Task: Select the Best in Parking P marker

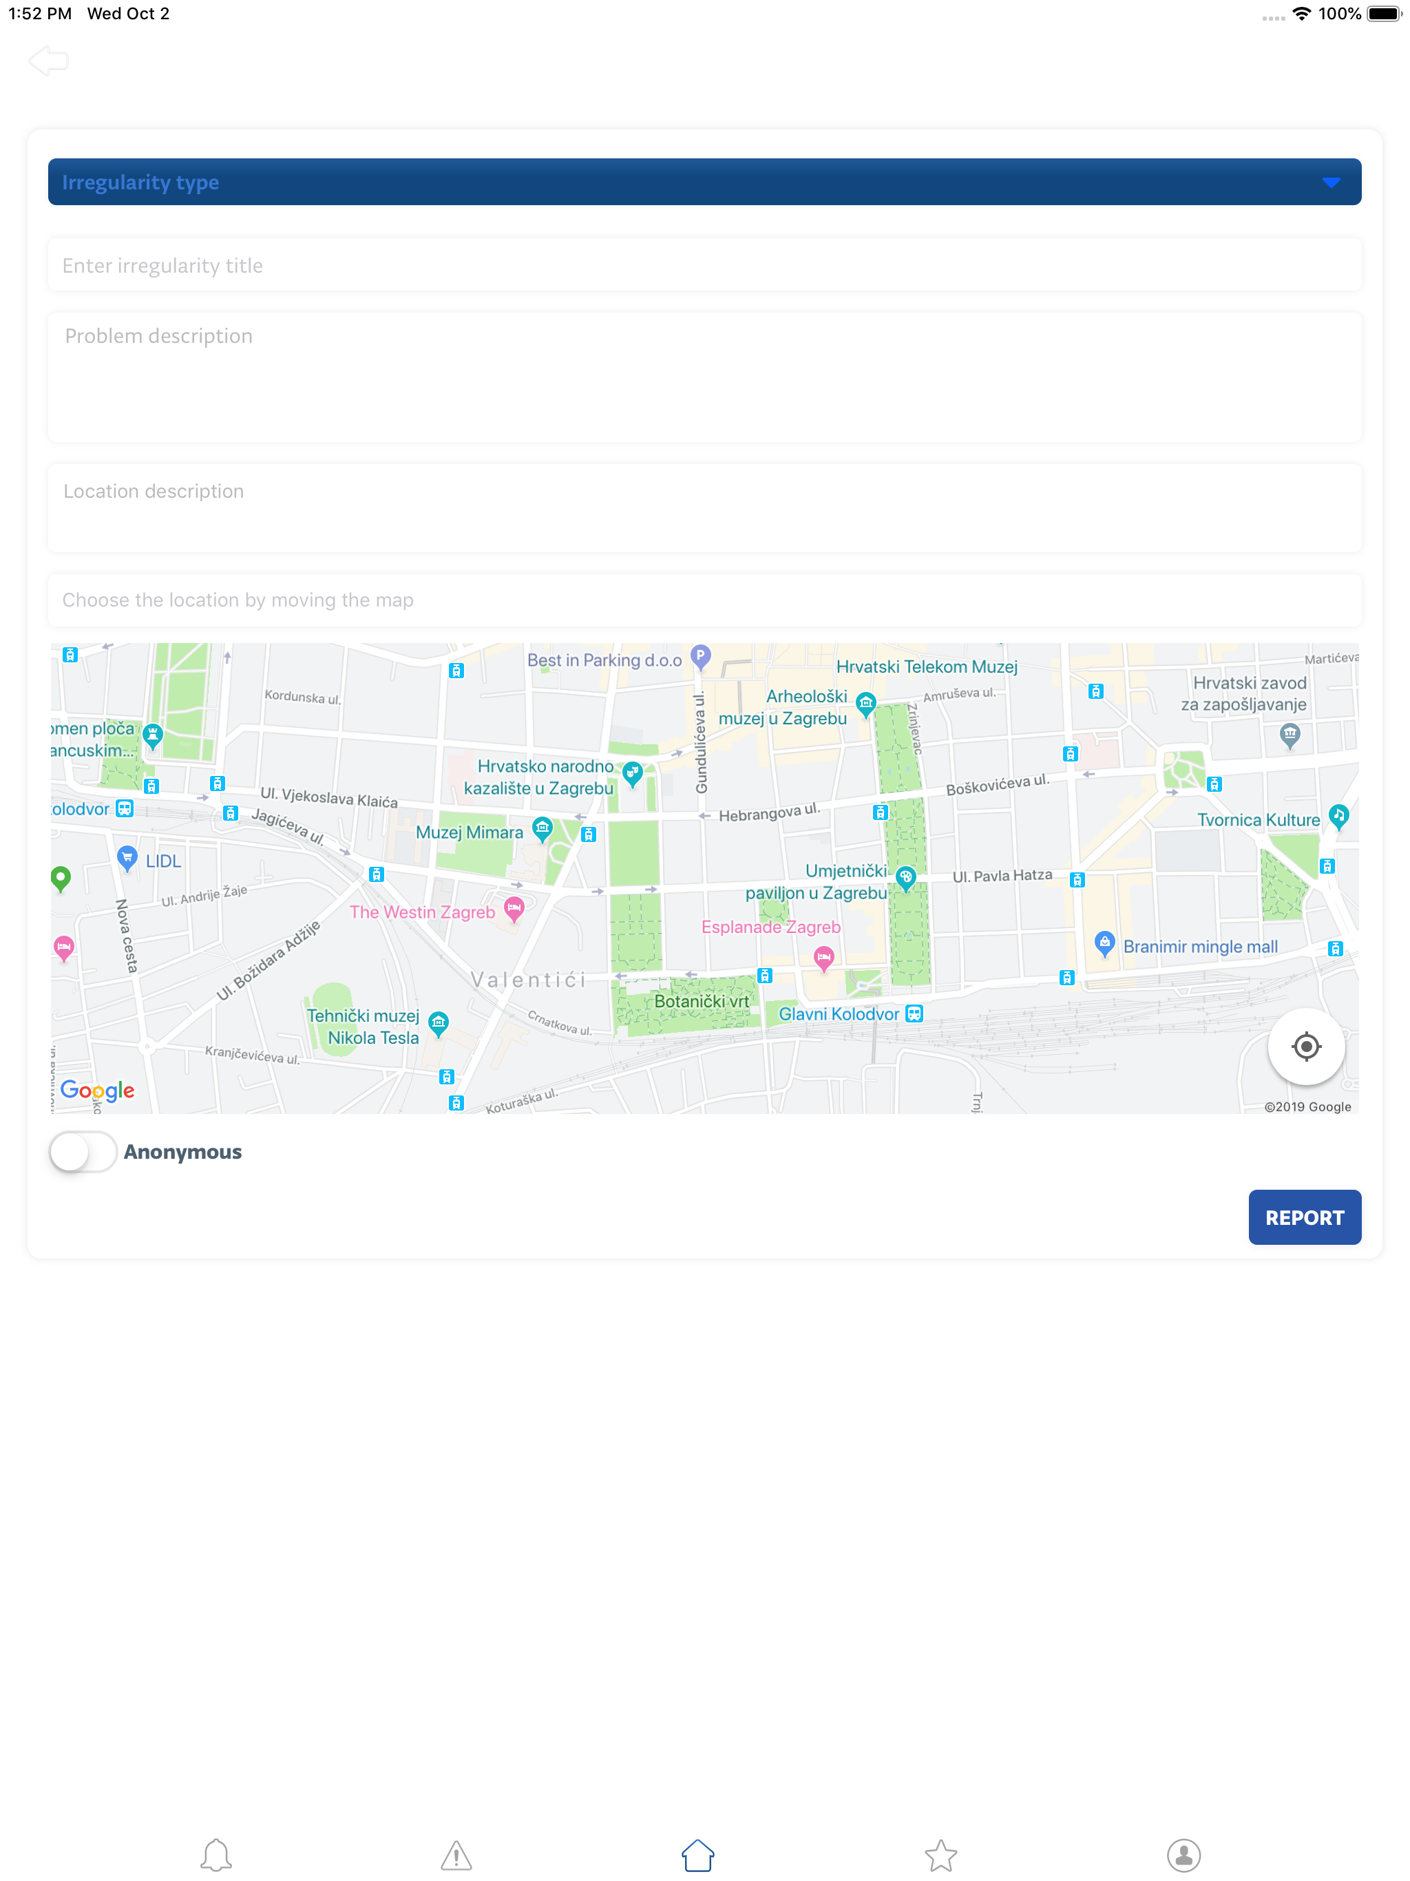Action: tap(701, 655)
